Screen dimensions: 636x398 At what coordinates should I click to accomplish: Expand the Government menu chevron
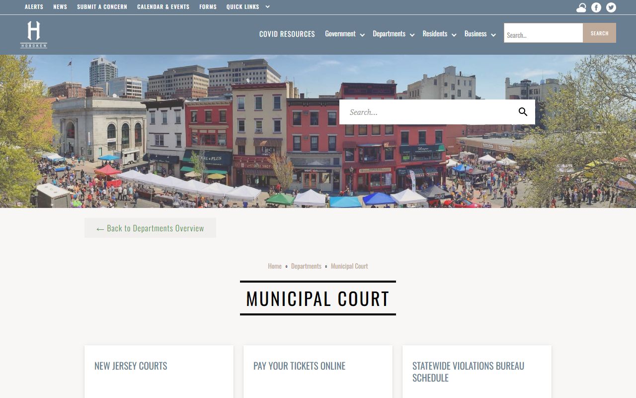[362, 35]
